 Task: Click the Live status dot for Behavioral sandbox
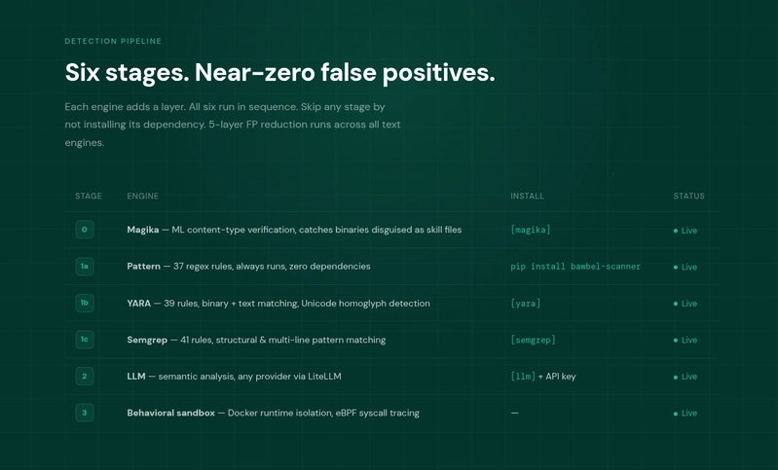[x=676, y=414]
